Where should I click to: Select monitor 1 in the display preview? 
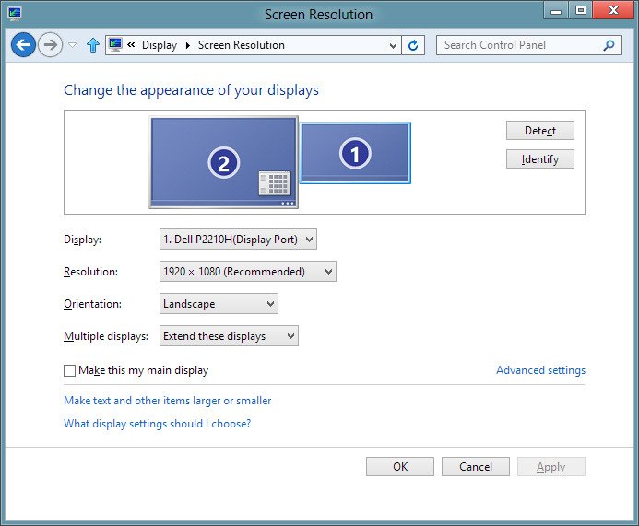coord(355,153)
